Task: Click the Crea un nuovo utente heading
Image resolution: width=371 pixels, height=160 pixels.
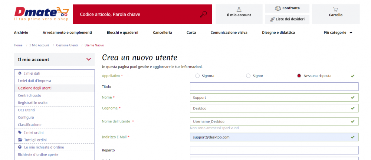Action: click(x=139, y=58)
